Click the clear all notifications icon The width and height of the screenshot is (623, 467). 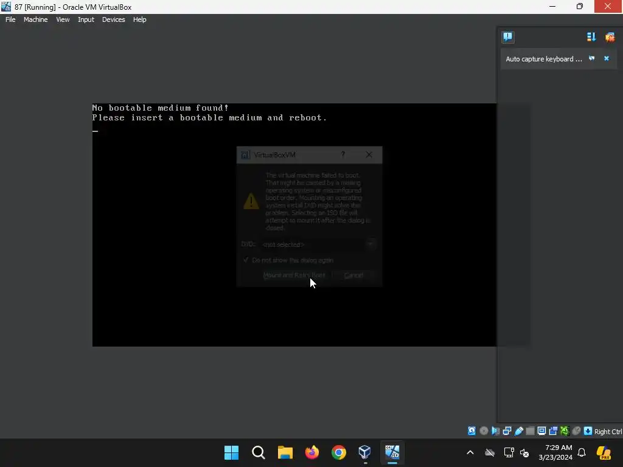pyautogui.click(x=610, y=37)
